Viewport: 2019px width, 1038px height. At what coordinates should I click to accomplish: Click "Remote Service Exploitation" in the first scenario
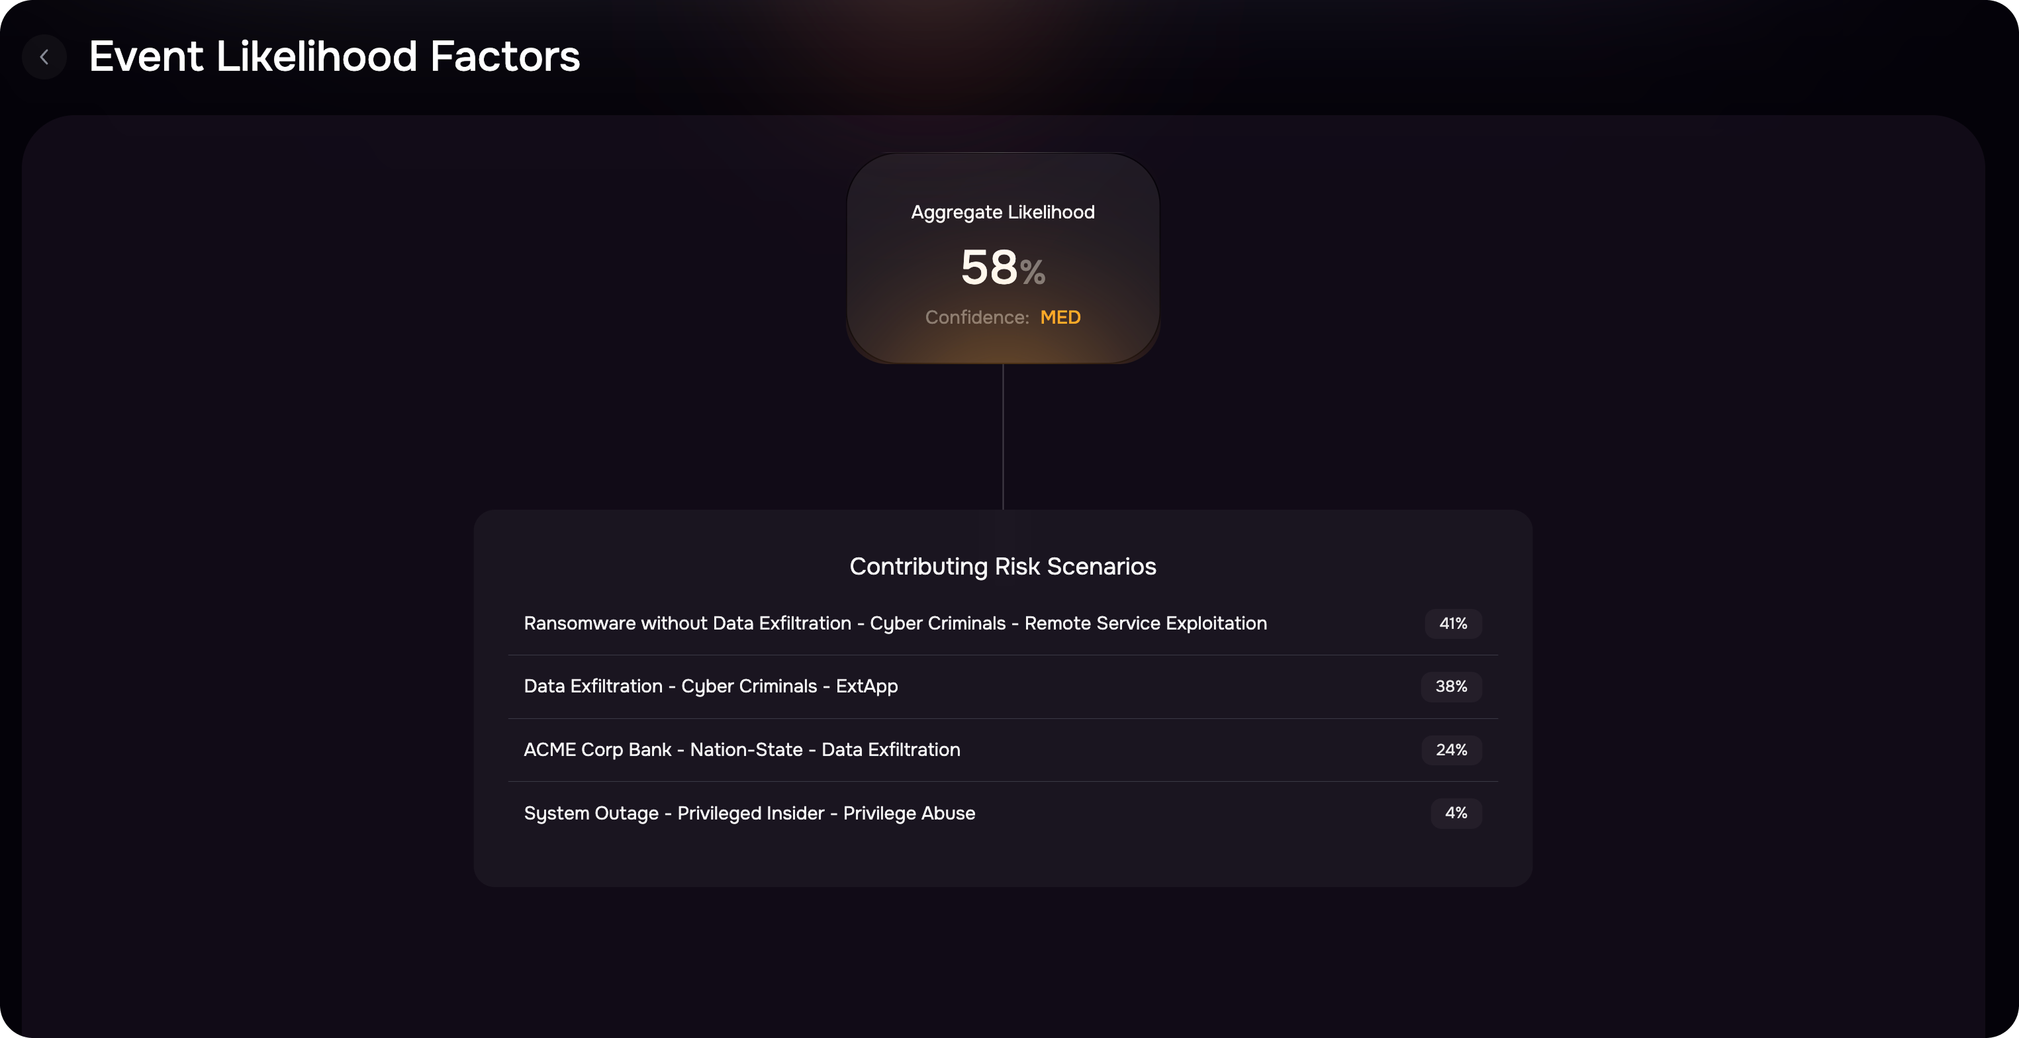coord(1145,624)
